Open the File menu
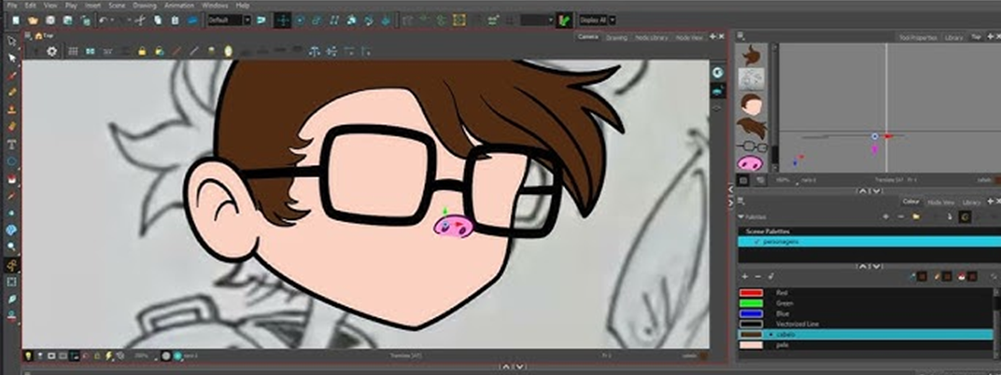 coord(11,5)
